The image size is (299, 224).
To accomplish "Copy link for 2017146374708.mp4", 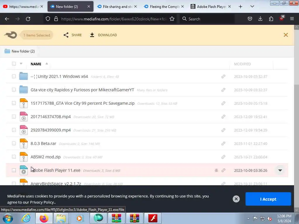I will coord(223,117).
